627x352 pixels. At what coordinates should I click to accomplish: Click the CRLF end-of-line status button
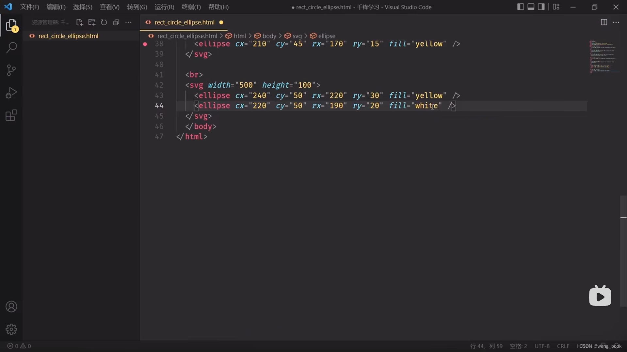563,346
